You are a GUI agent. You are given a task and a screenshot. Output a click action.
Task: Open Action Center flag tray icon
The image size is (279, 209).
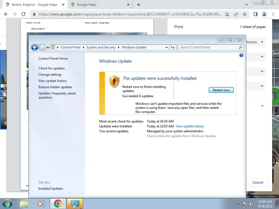point(245,204)
